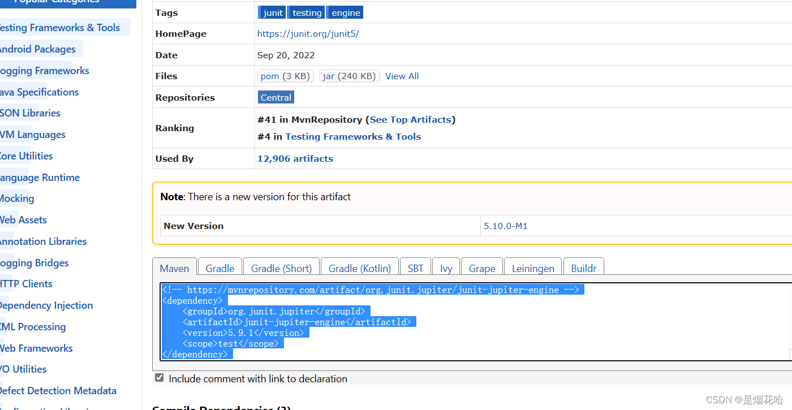Click the Used By row label
This screenshot has width=792, height=410.
(x=174, y=158)
